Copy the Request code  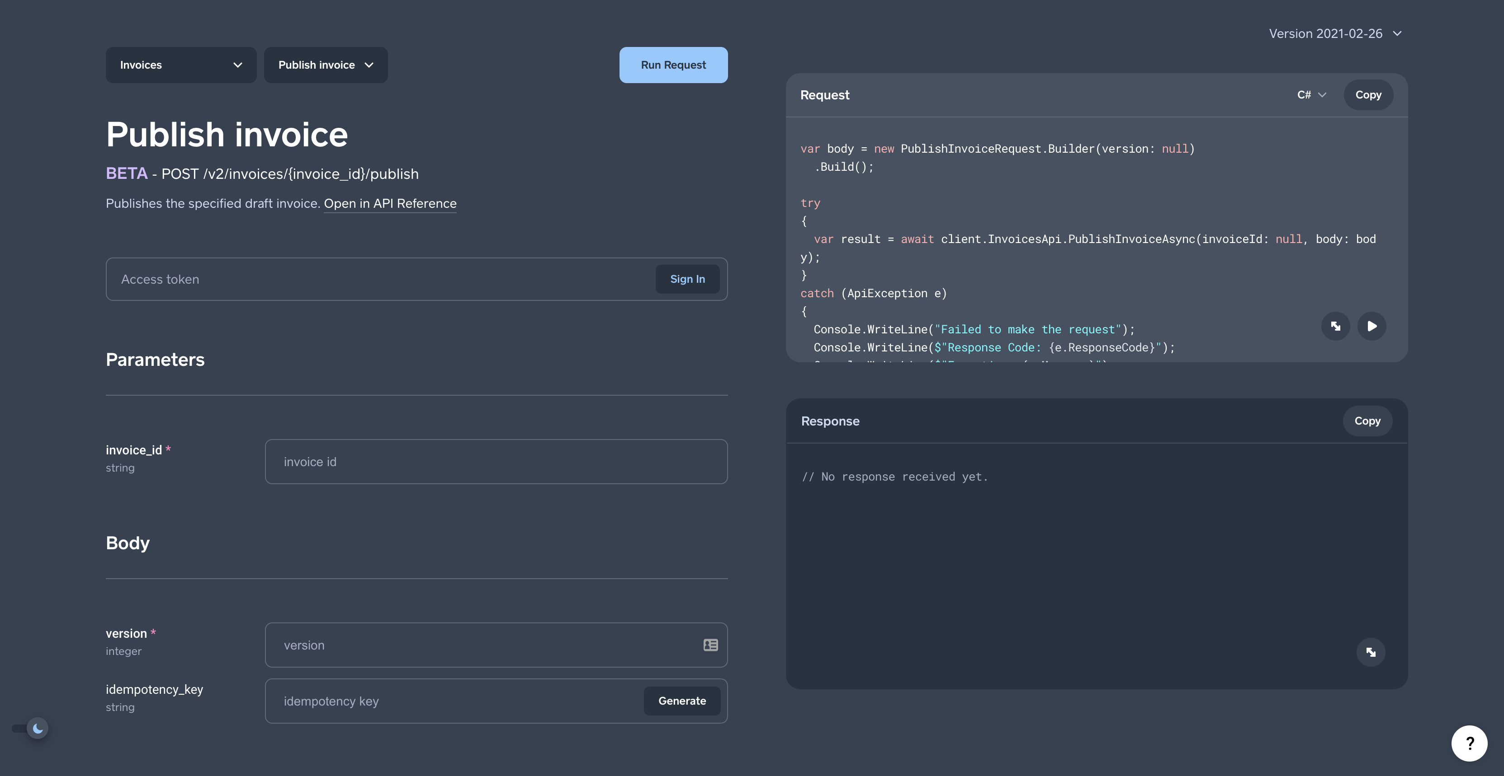(1368, 94)
